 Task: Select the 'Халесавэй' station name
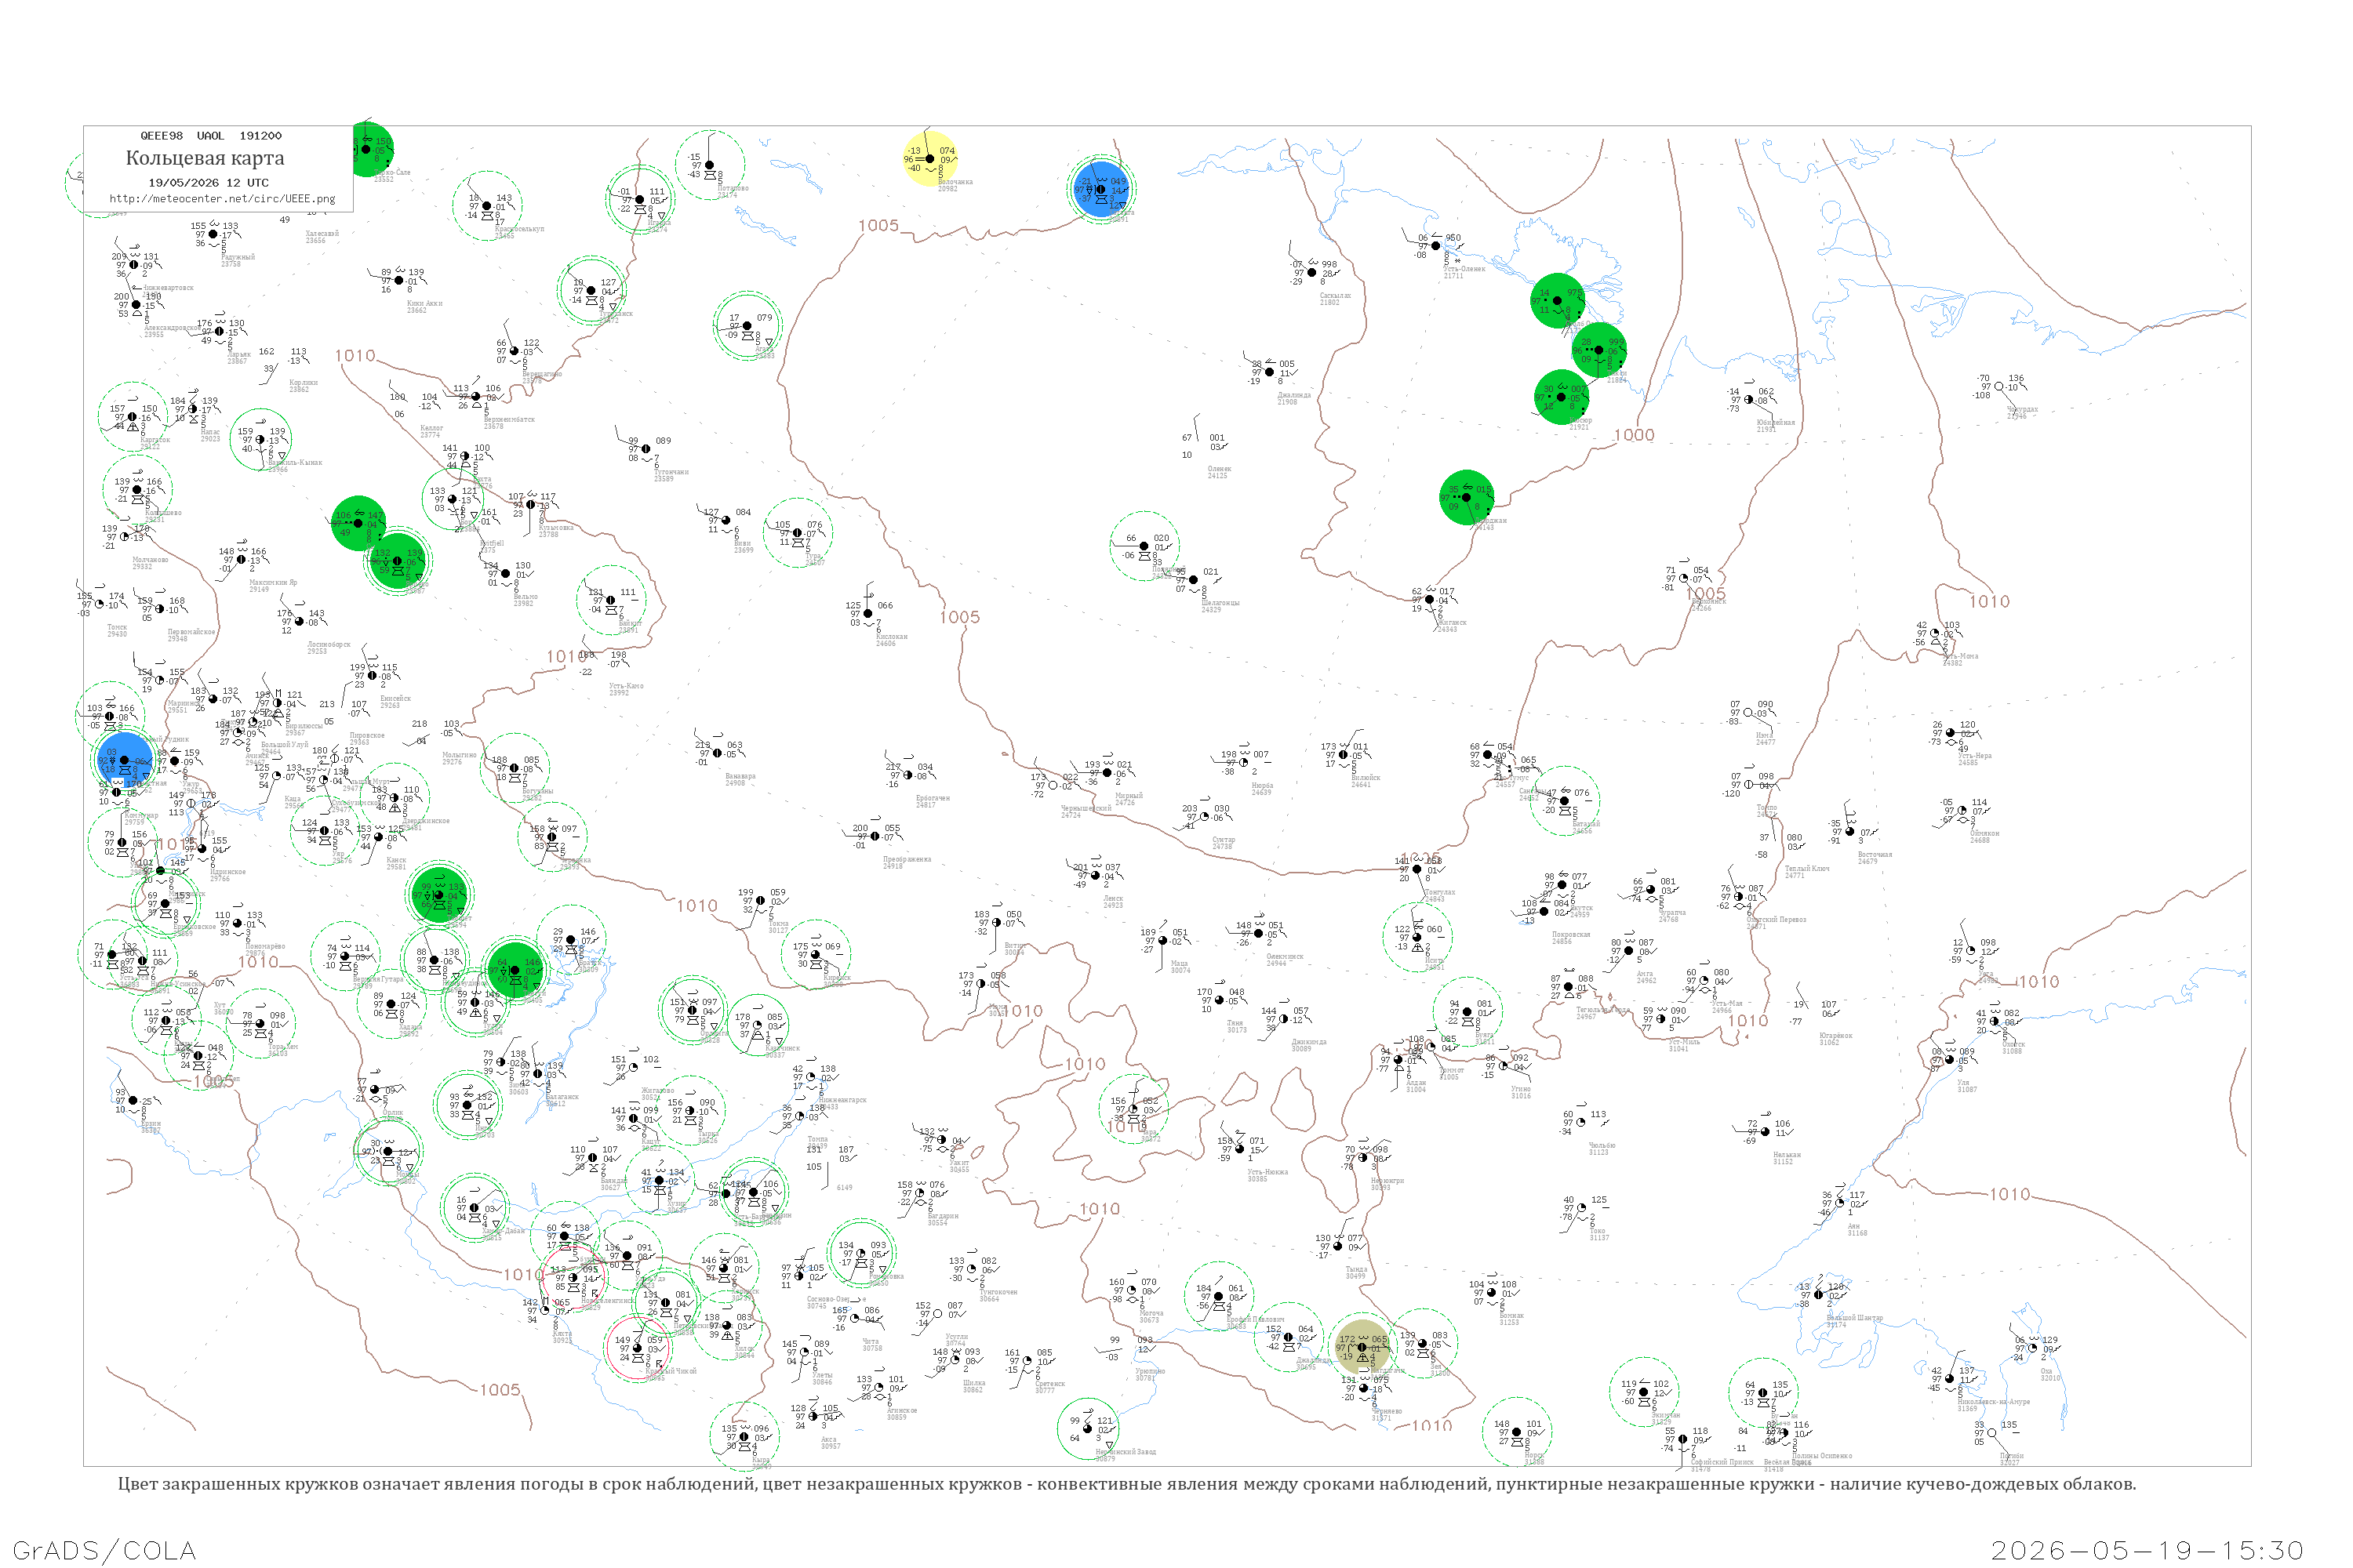point(322,233)
